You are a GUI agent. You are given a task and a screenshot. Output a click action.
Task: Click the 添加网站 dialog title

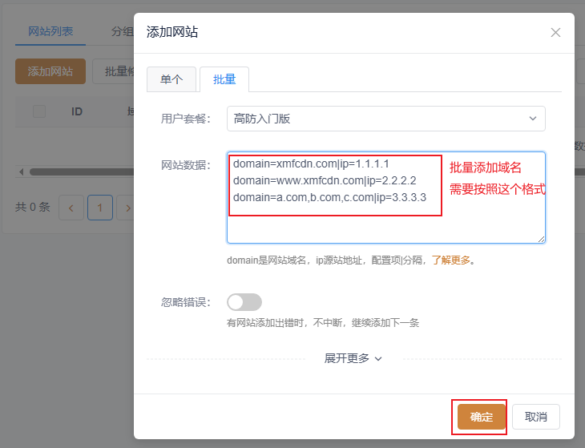pos(172,32)
